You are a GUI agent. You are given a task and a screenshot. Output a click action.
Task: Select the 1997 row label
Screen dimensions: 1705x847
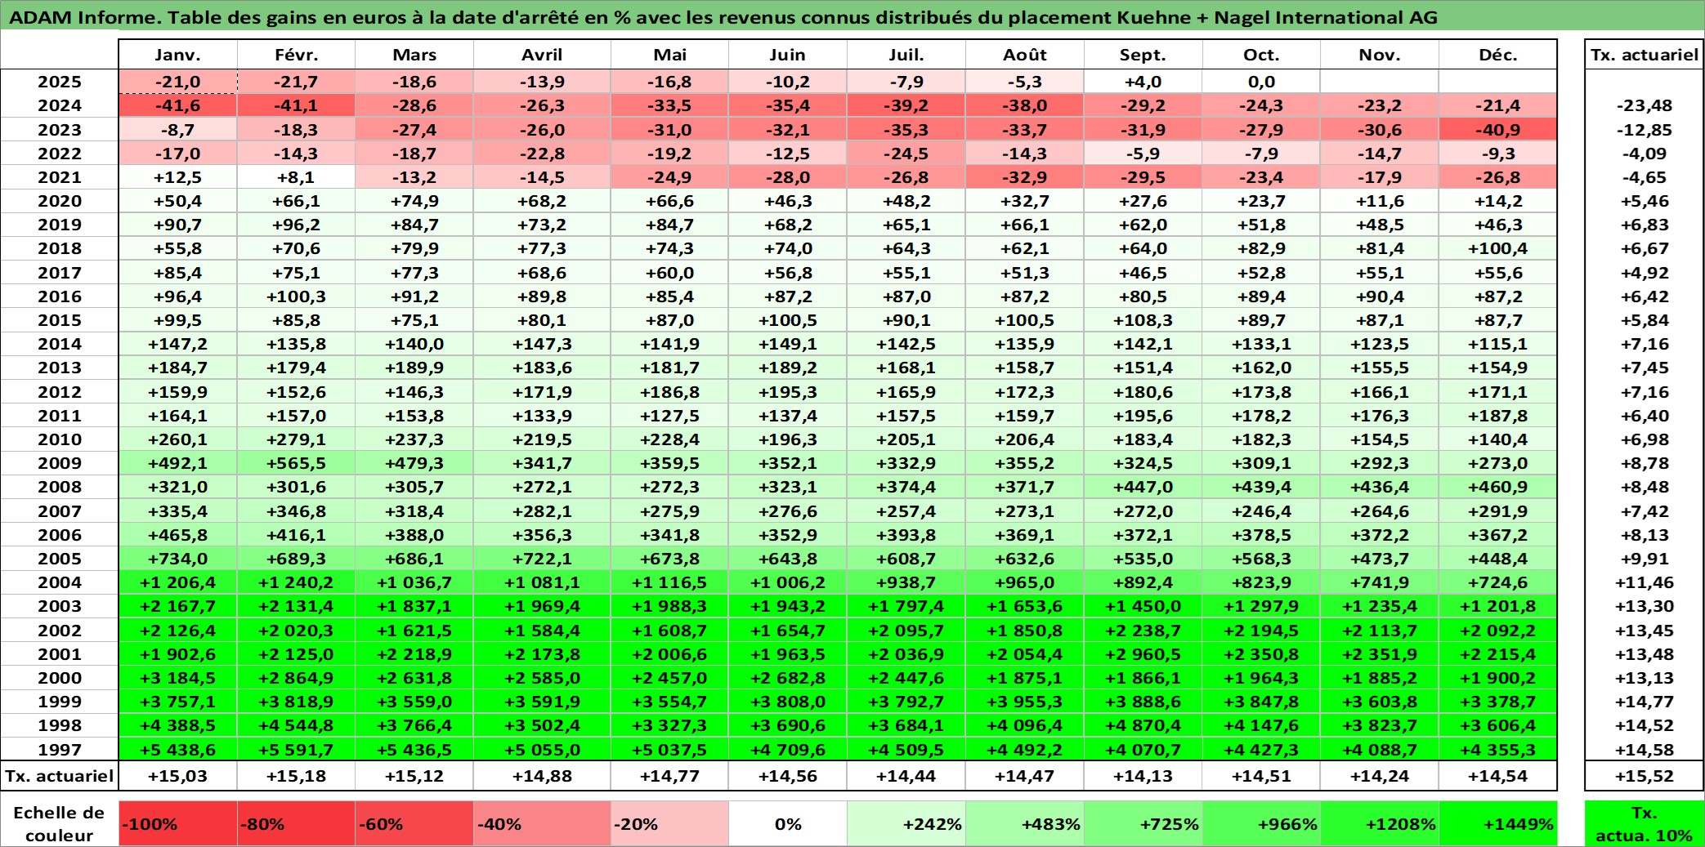coord(60,749)
